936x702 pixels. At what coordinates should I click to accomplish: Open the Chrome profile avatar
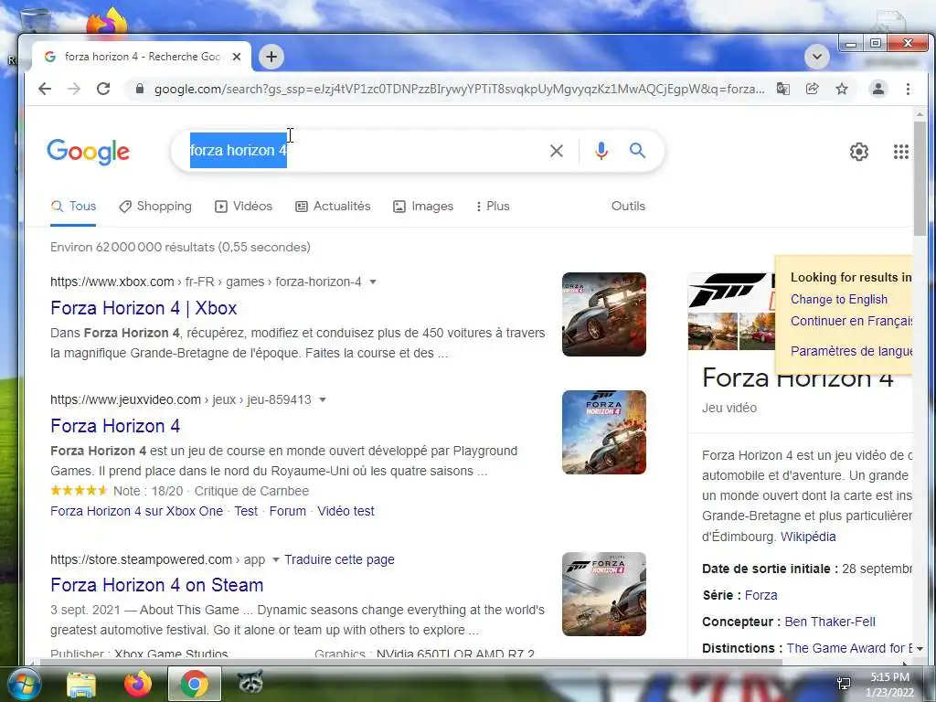click(x=878, y=89)
